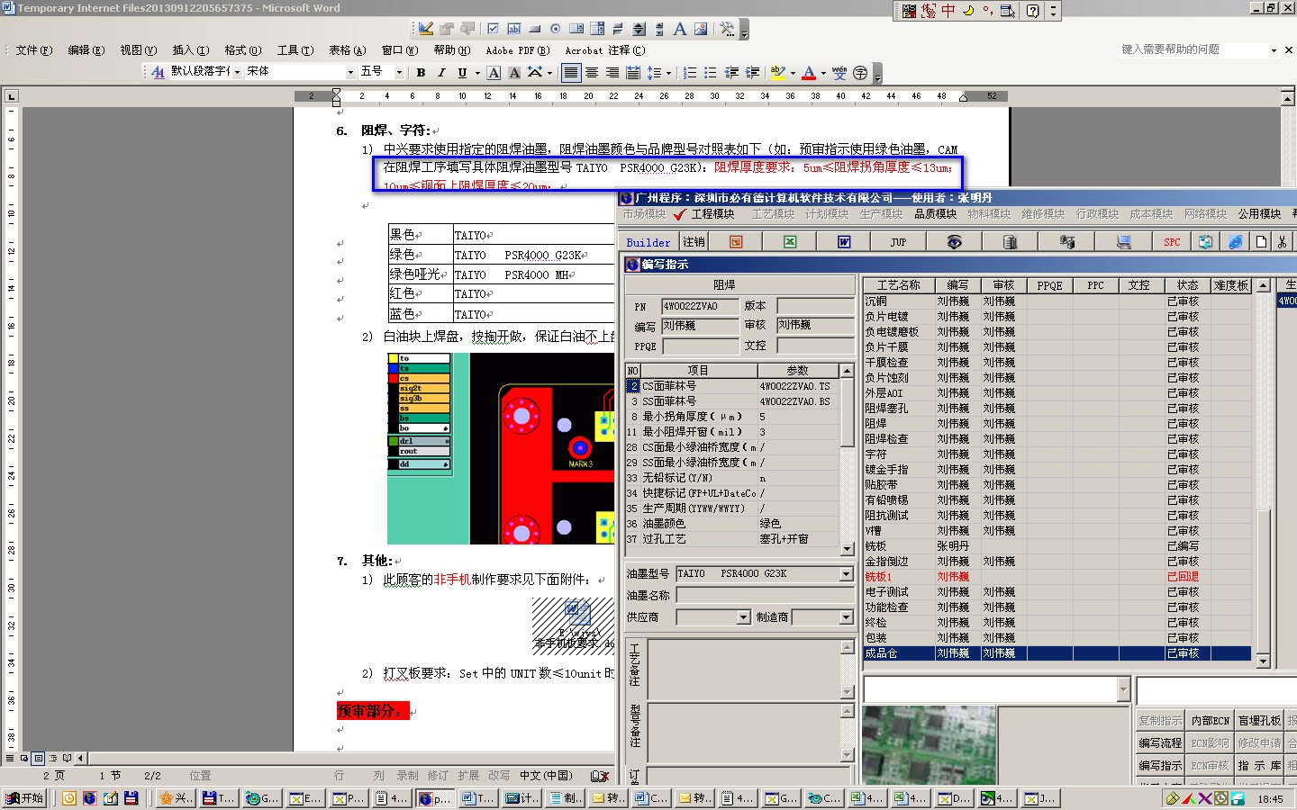Screen dimensions: 1297x810
Task: Click the eye icon in the Builder toolbar
Action: [955, 242]
